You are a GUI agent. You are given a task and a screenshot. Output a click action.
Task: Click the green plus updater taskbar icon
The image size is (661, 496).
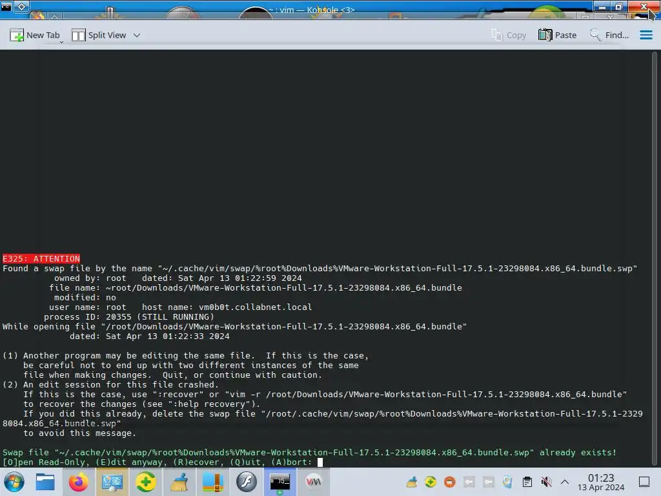pos(145,482)
